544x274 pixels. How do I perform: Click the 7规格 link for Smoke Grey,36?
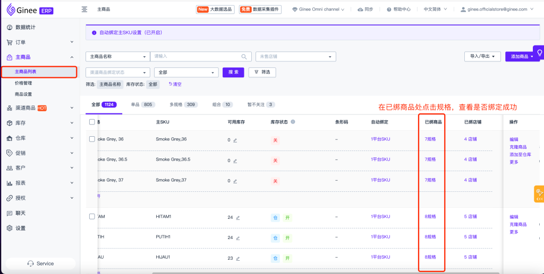coord(430,139)
